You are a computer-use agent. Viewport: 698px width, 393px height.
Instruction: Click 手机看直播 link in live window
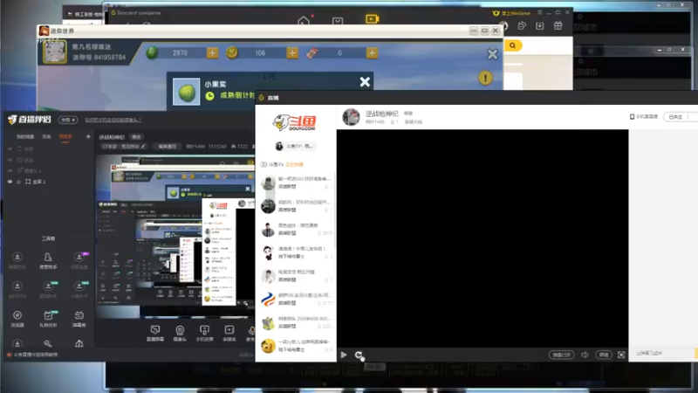tap(644, 117)
